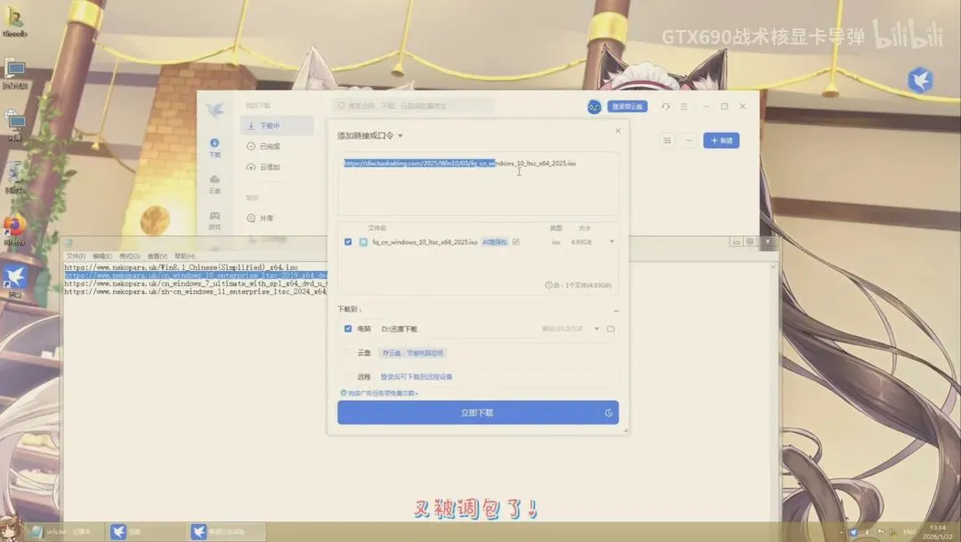Open the 游戏 section in left rail

click(214, 221)
